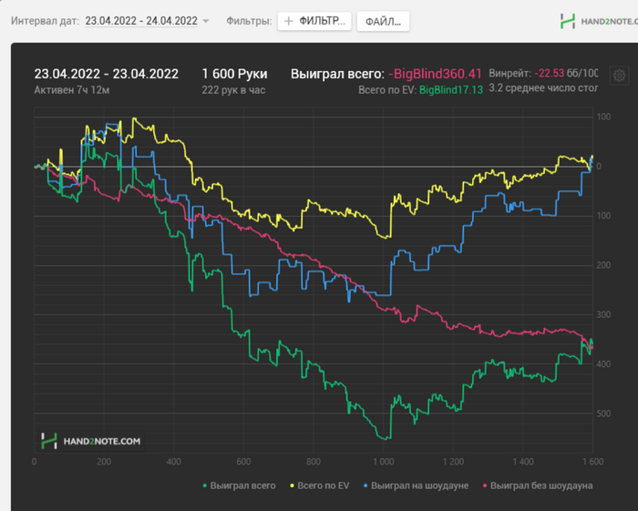Click the 1 600 Руки hands count
Viewport: 638px width, 511px height.
click(x=235, y=74)
